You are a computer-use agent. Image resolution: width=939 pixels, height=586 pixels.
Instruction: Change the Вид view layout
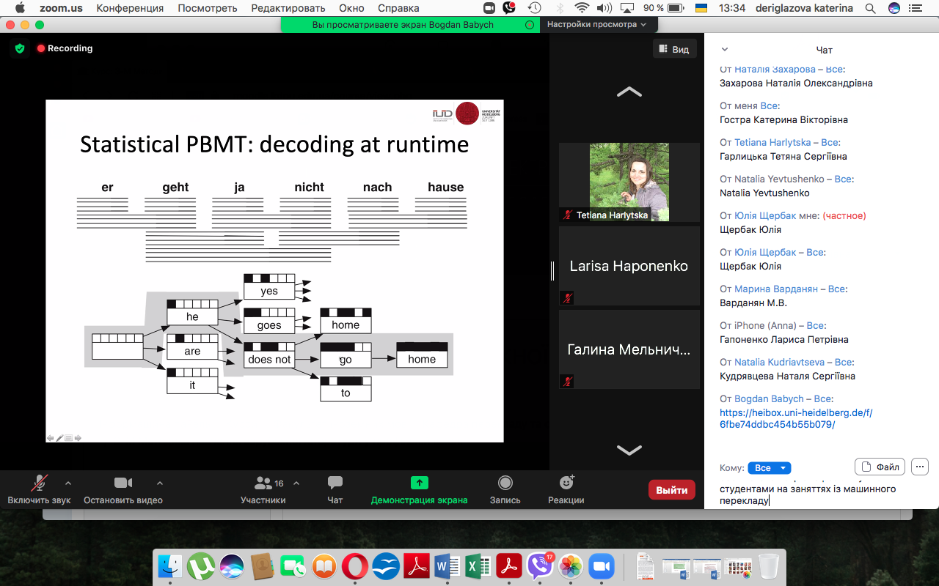pos(674,49)
